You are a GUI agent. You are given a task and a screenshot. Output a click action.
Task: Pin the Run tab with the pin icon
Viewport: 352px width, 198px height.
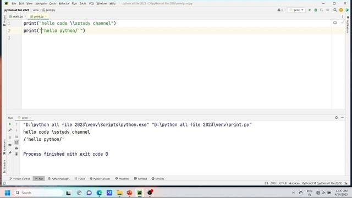point(10,153)
